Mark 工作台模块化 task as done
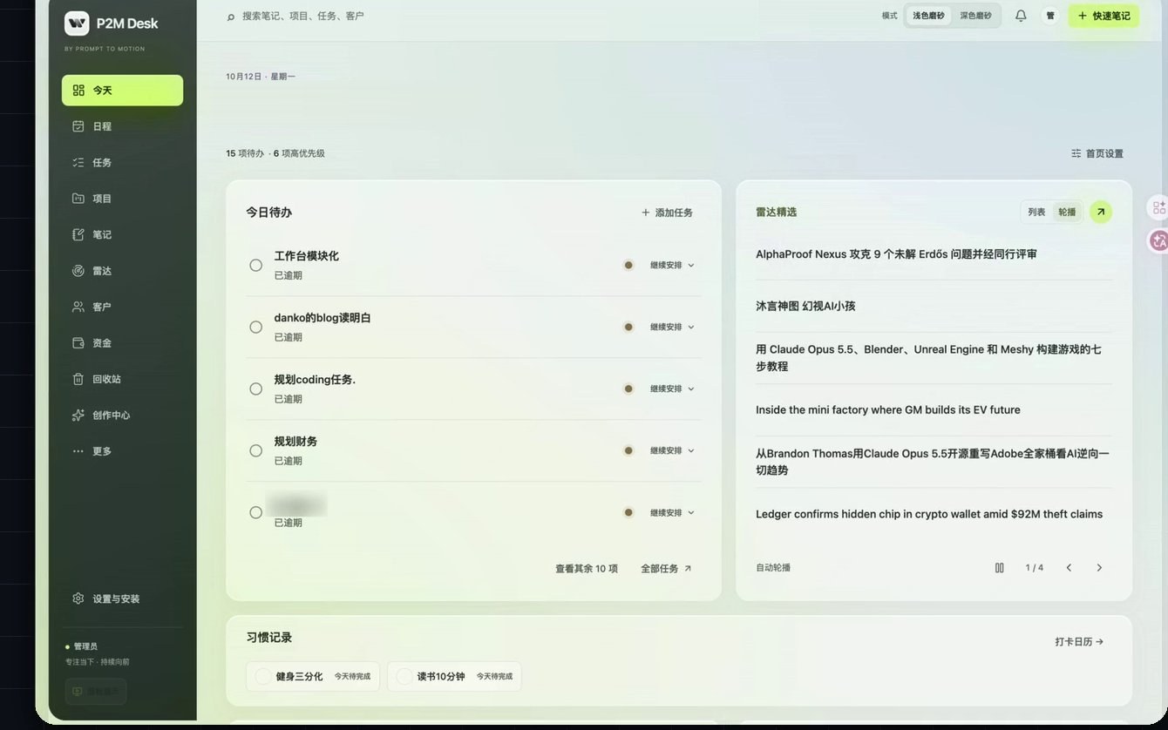 click(255, 266)
